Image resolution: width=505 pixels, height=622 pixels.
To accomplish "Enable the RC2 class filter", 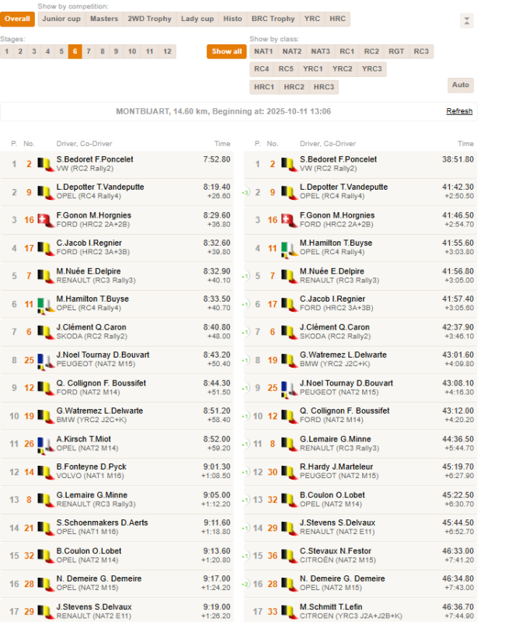I will click(371, 51).
